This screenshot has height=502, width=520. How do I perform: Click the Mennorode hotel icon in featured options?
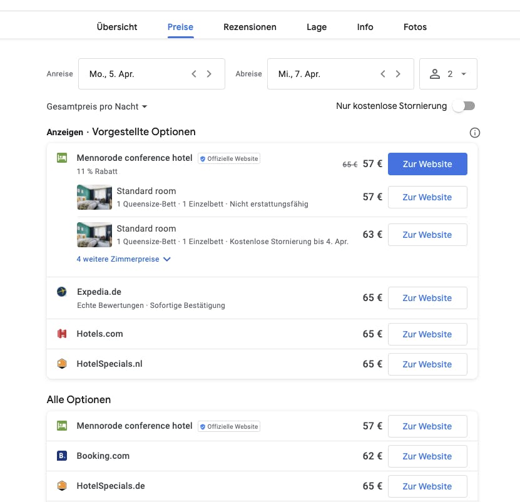coord(62,158)
